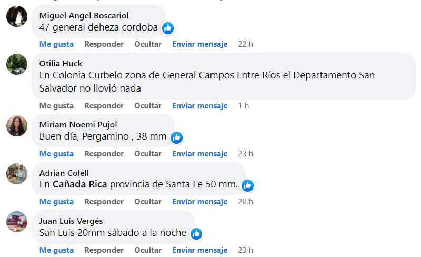The image size is (421, 257).
Task: Click like reaction badge on Juan Luis Vergés' comment
Action: (196, 233)
